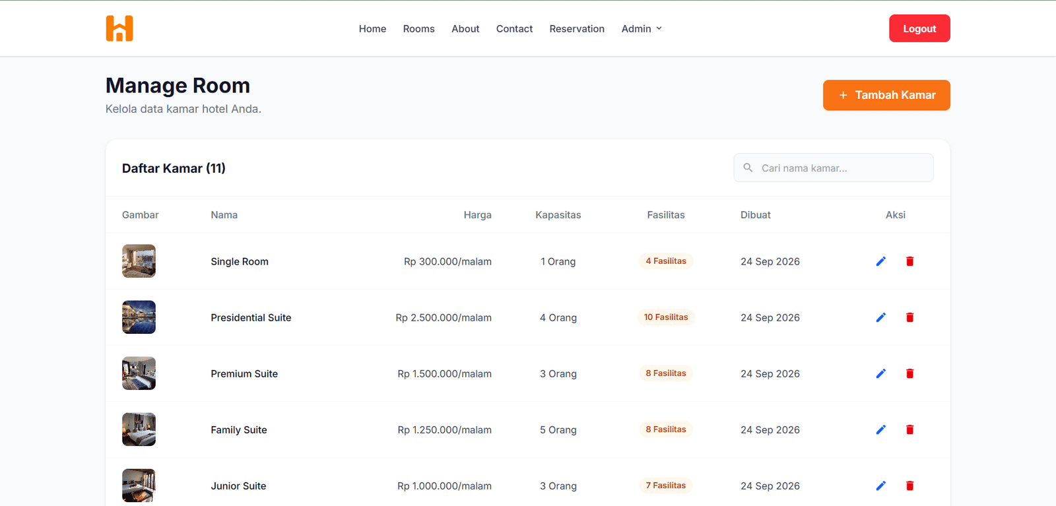Delete the Presidential Suite entry
This screenshot has height=506, width=1056.
point(909,317)
